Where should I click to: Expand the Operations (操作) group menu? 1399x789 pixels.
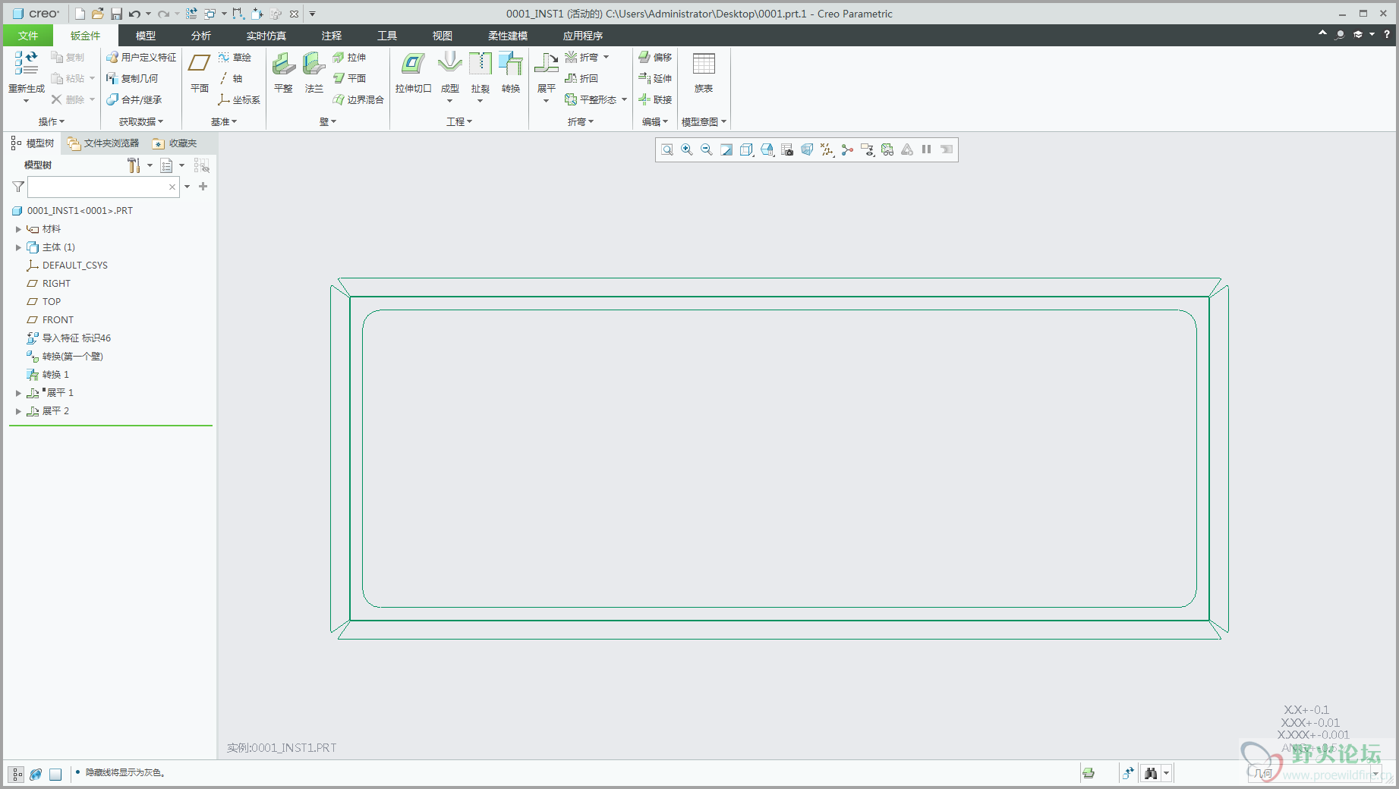(52, 121)
